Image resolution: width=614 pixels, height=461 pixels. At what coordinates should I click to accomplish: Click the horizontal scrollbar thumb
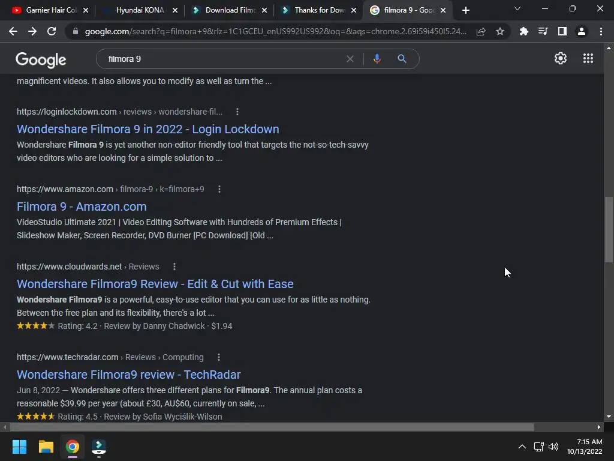click(x=272, y=427)
